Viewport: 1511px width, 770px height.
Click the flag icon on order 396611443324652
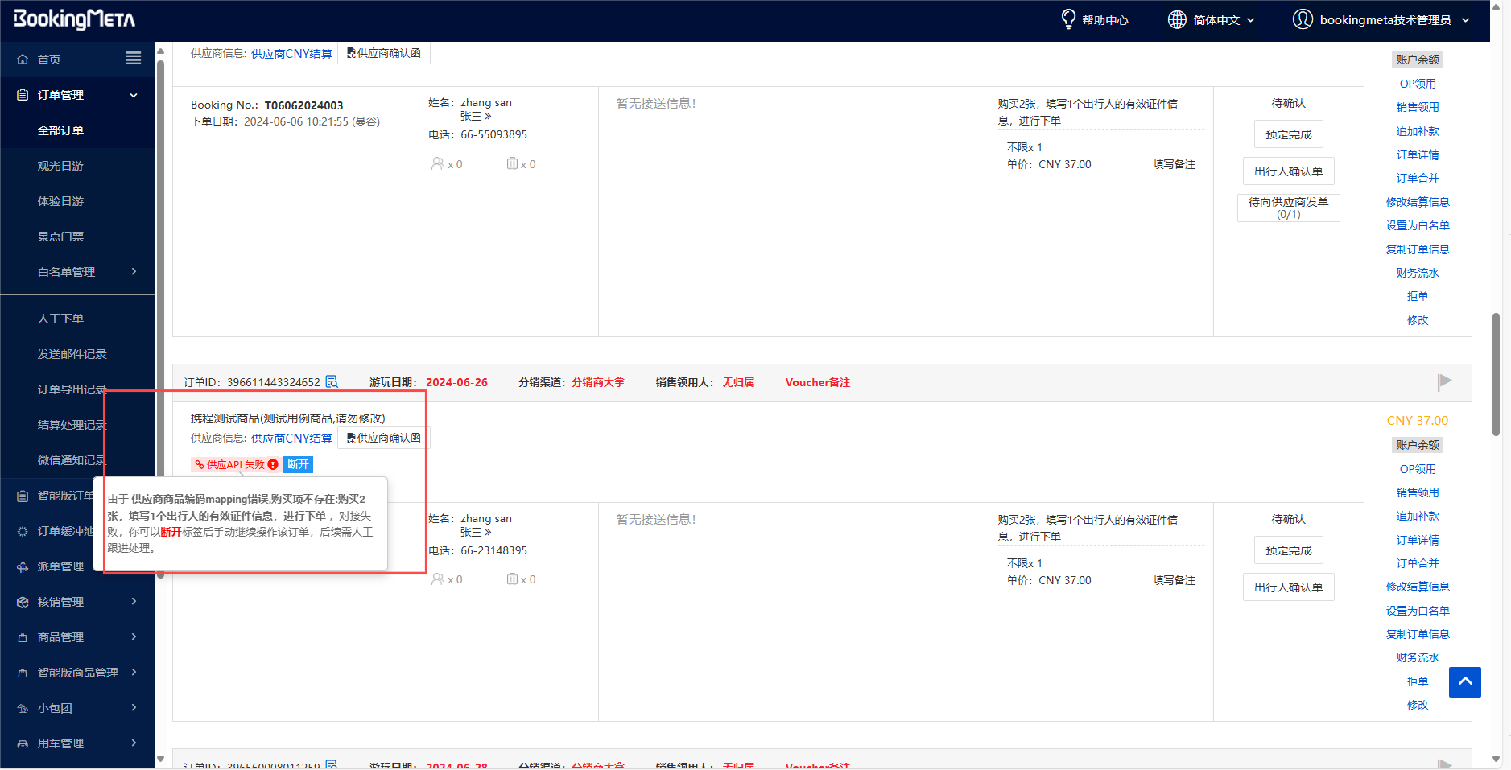tap(1444, 381)
